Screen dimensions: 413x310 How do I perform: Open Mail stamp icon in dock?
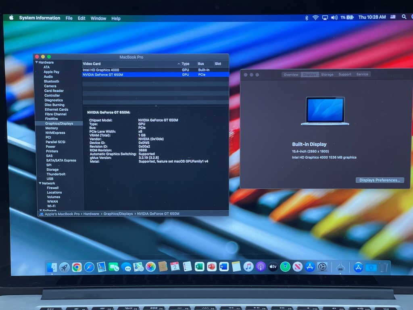click(101, 267)
